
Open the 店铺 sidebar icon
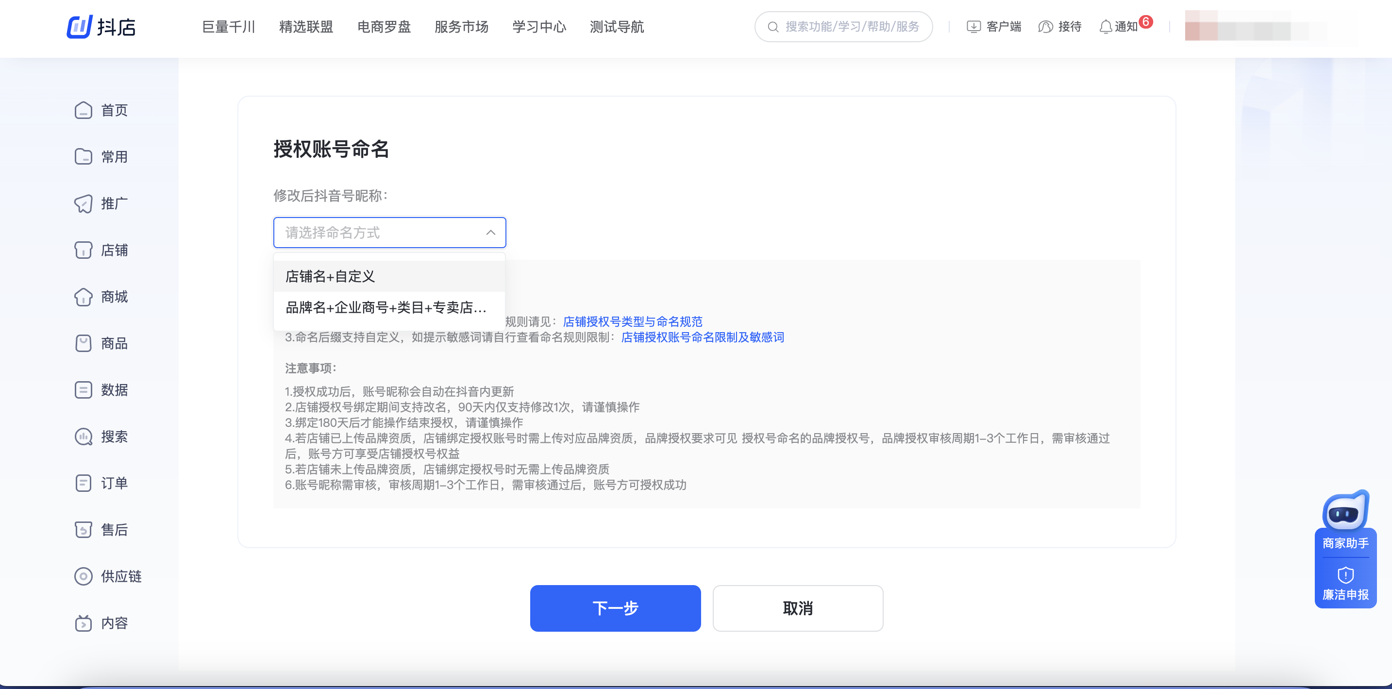[83, 250]
